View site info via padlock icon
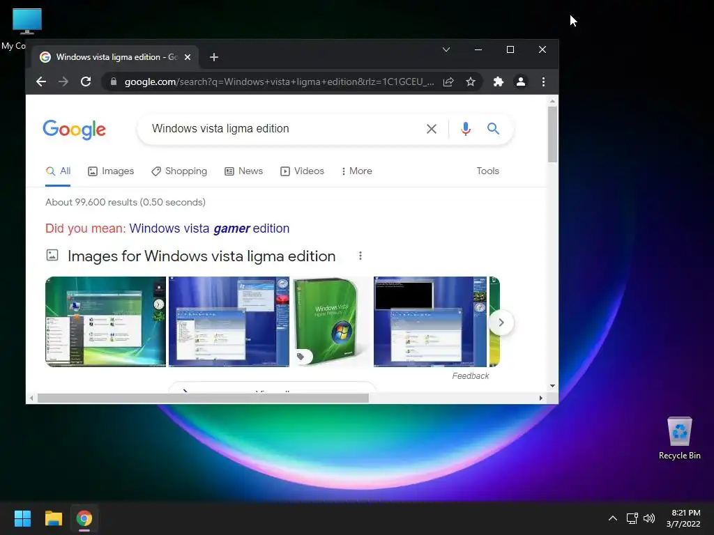Screen dimensions: 714x535 114,82
